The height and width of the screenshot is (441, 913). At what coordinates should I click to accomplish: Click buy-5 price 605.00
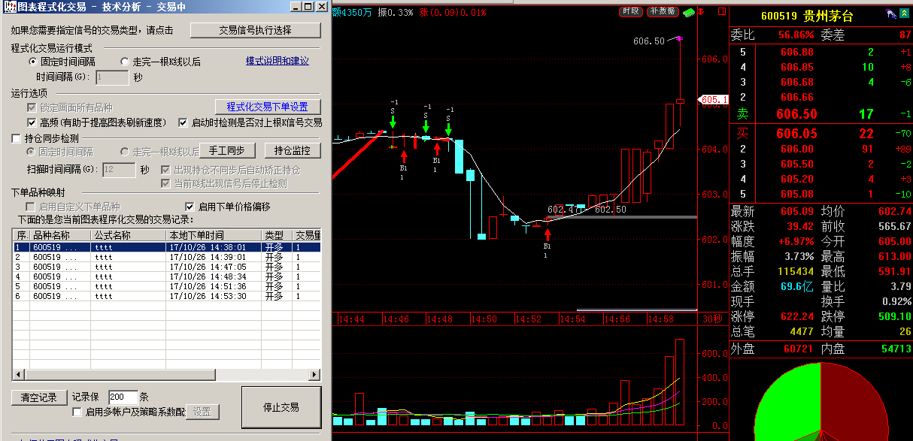tap(797, 195)
